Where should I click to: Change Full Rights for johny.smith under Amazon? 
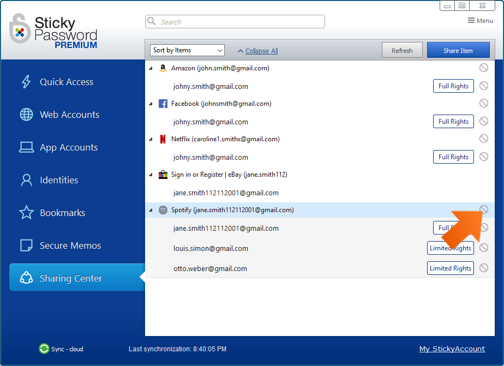tap(453, 86)
